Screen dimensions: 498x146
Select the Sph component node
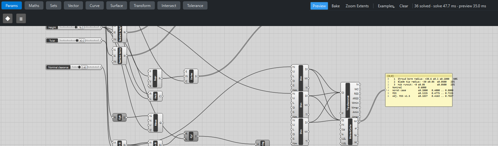point(120,117)
